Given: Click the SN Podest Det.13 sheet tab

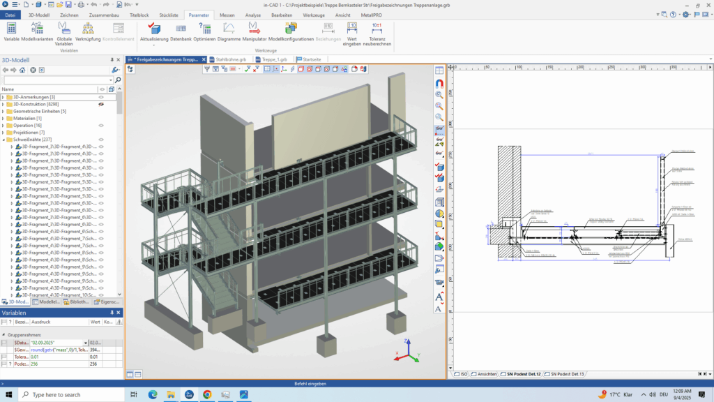Looking at the screenshot, I should tap(567, 374).
